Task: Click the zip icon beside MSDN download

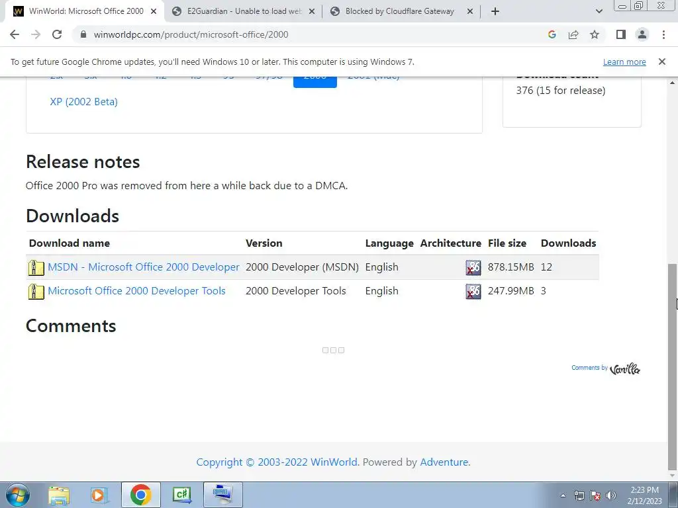Action: pyautogui.click(x=36, y=268)
